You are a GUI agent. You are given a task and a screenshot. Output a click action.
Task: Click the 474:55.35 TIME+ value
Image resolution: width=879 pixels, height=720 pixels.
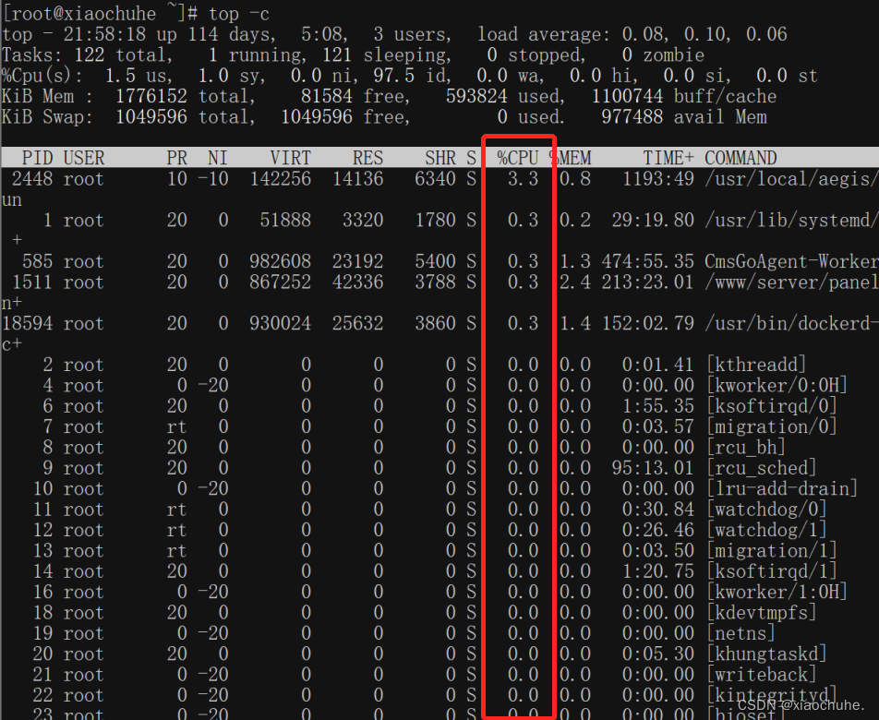coord(648,261)
